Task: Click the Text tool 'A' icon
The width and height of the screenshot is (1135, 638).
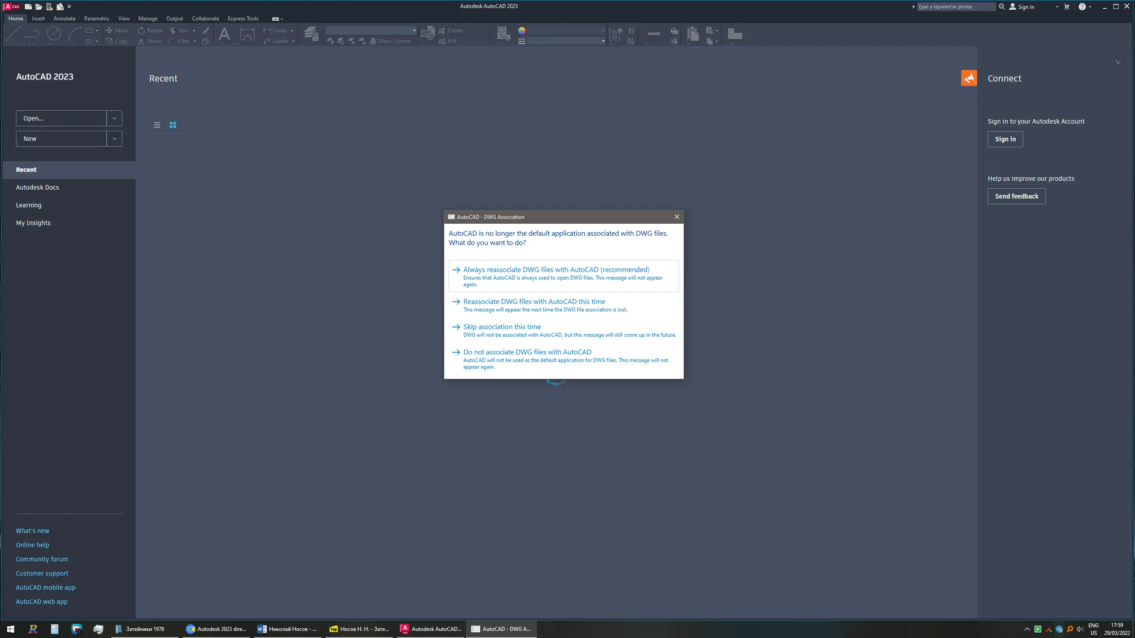Action: click(x=224, y=34)
